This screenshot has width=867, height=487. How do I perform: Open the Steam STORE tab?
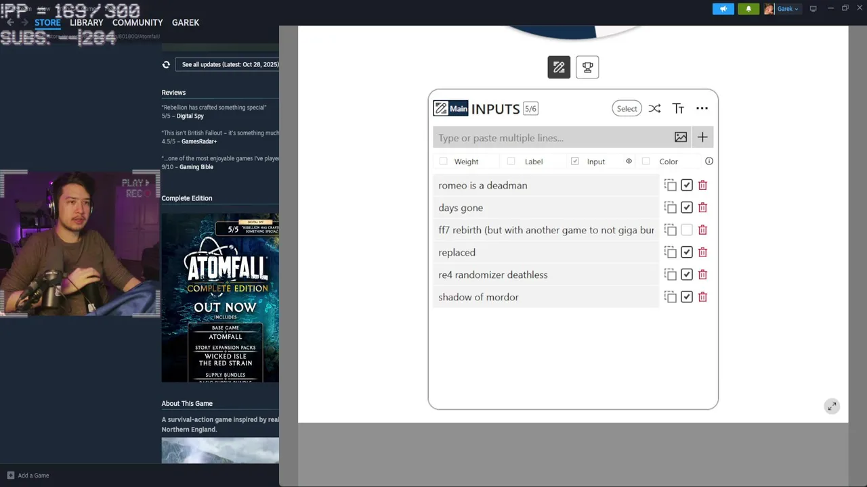click(x=47, y=22)
